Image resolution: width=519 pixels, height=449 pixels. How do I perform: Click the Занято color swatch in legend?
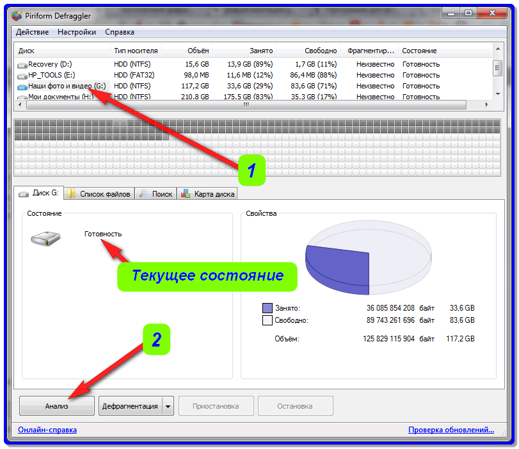click(x=267, y=308)
